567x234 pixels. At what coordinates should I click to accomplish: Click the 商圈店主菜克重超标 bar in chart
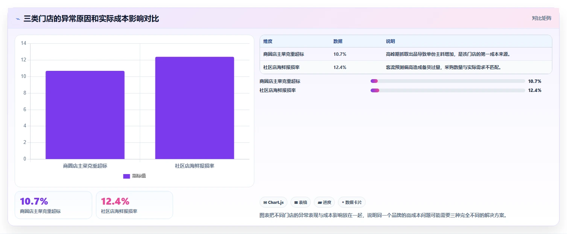[x=85, y=115]
